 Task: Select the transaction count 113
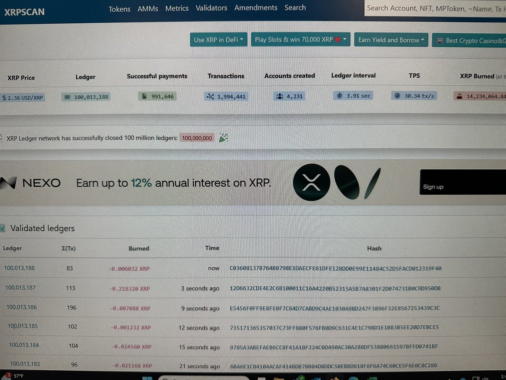[x=70, y=288]
